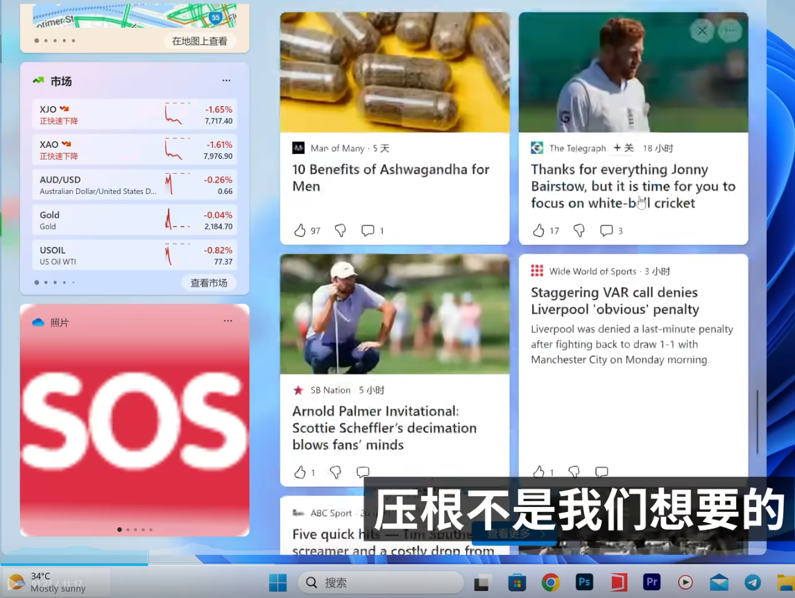Like the Jonny Bairstow article
Image resolution: width=795 pixels, height=598 pixels.
(538, 231)
